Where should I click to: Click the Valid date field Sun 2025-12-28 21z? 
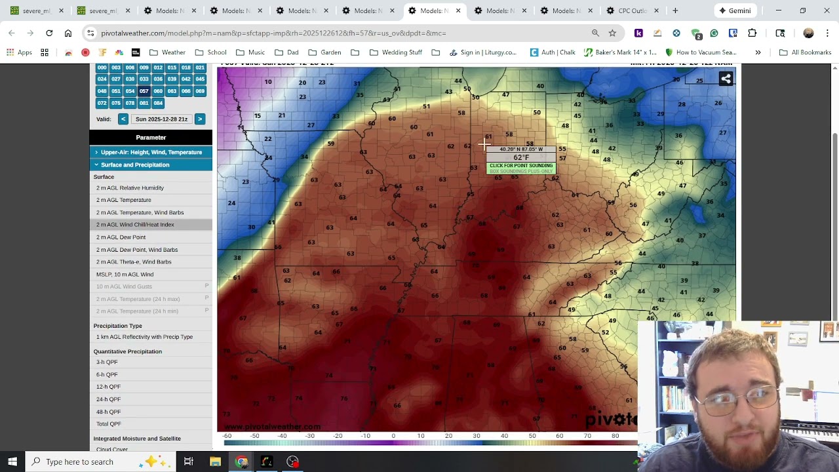(161, 119)
